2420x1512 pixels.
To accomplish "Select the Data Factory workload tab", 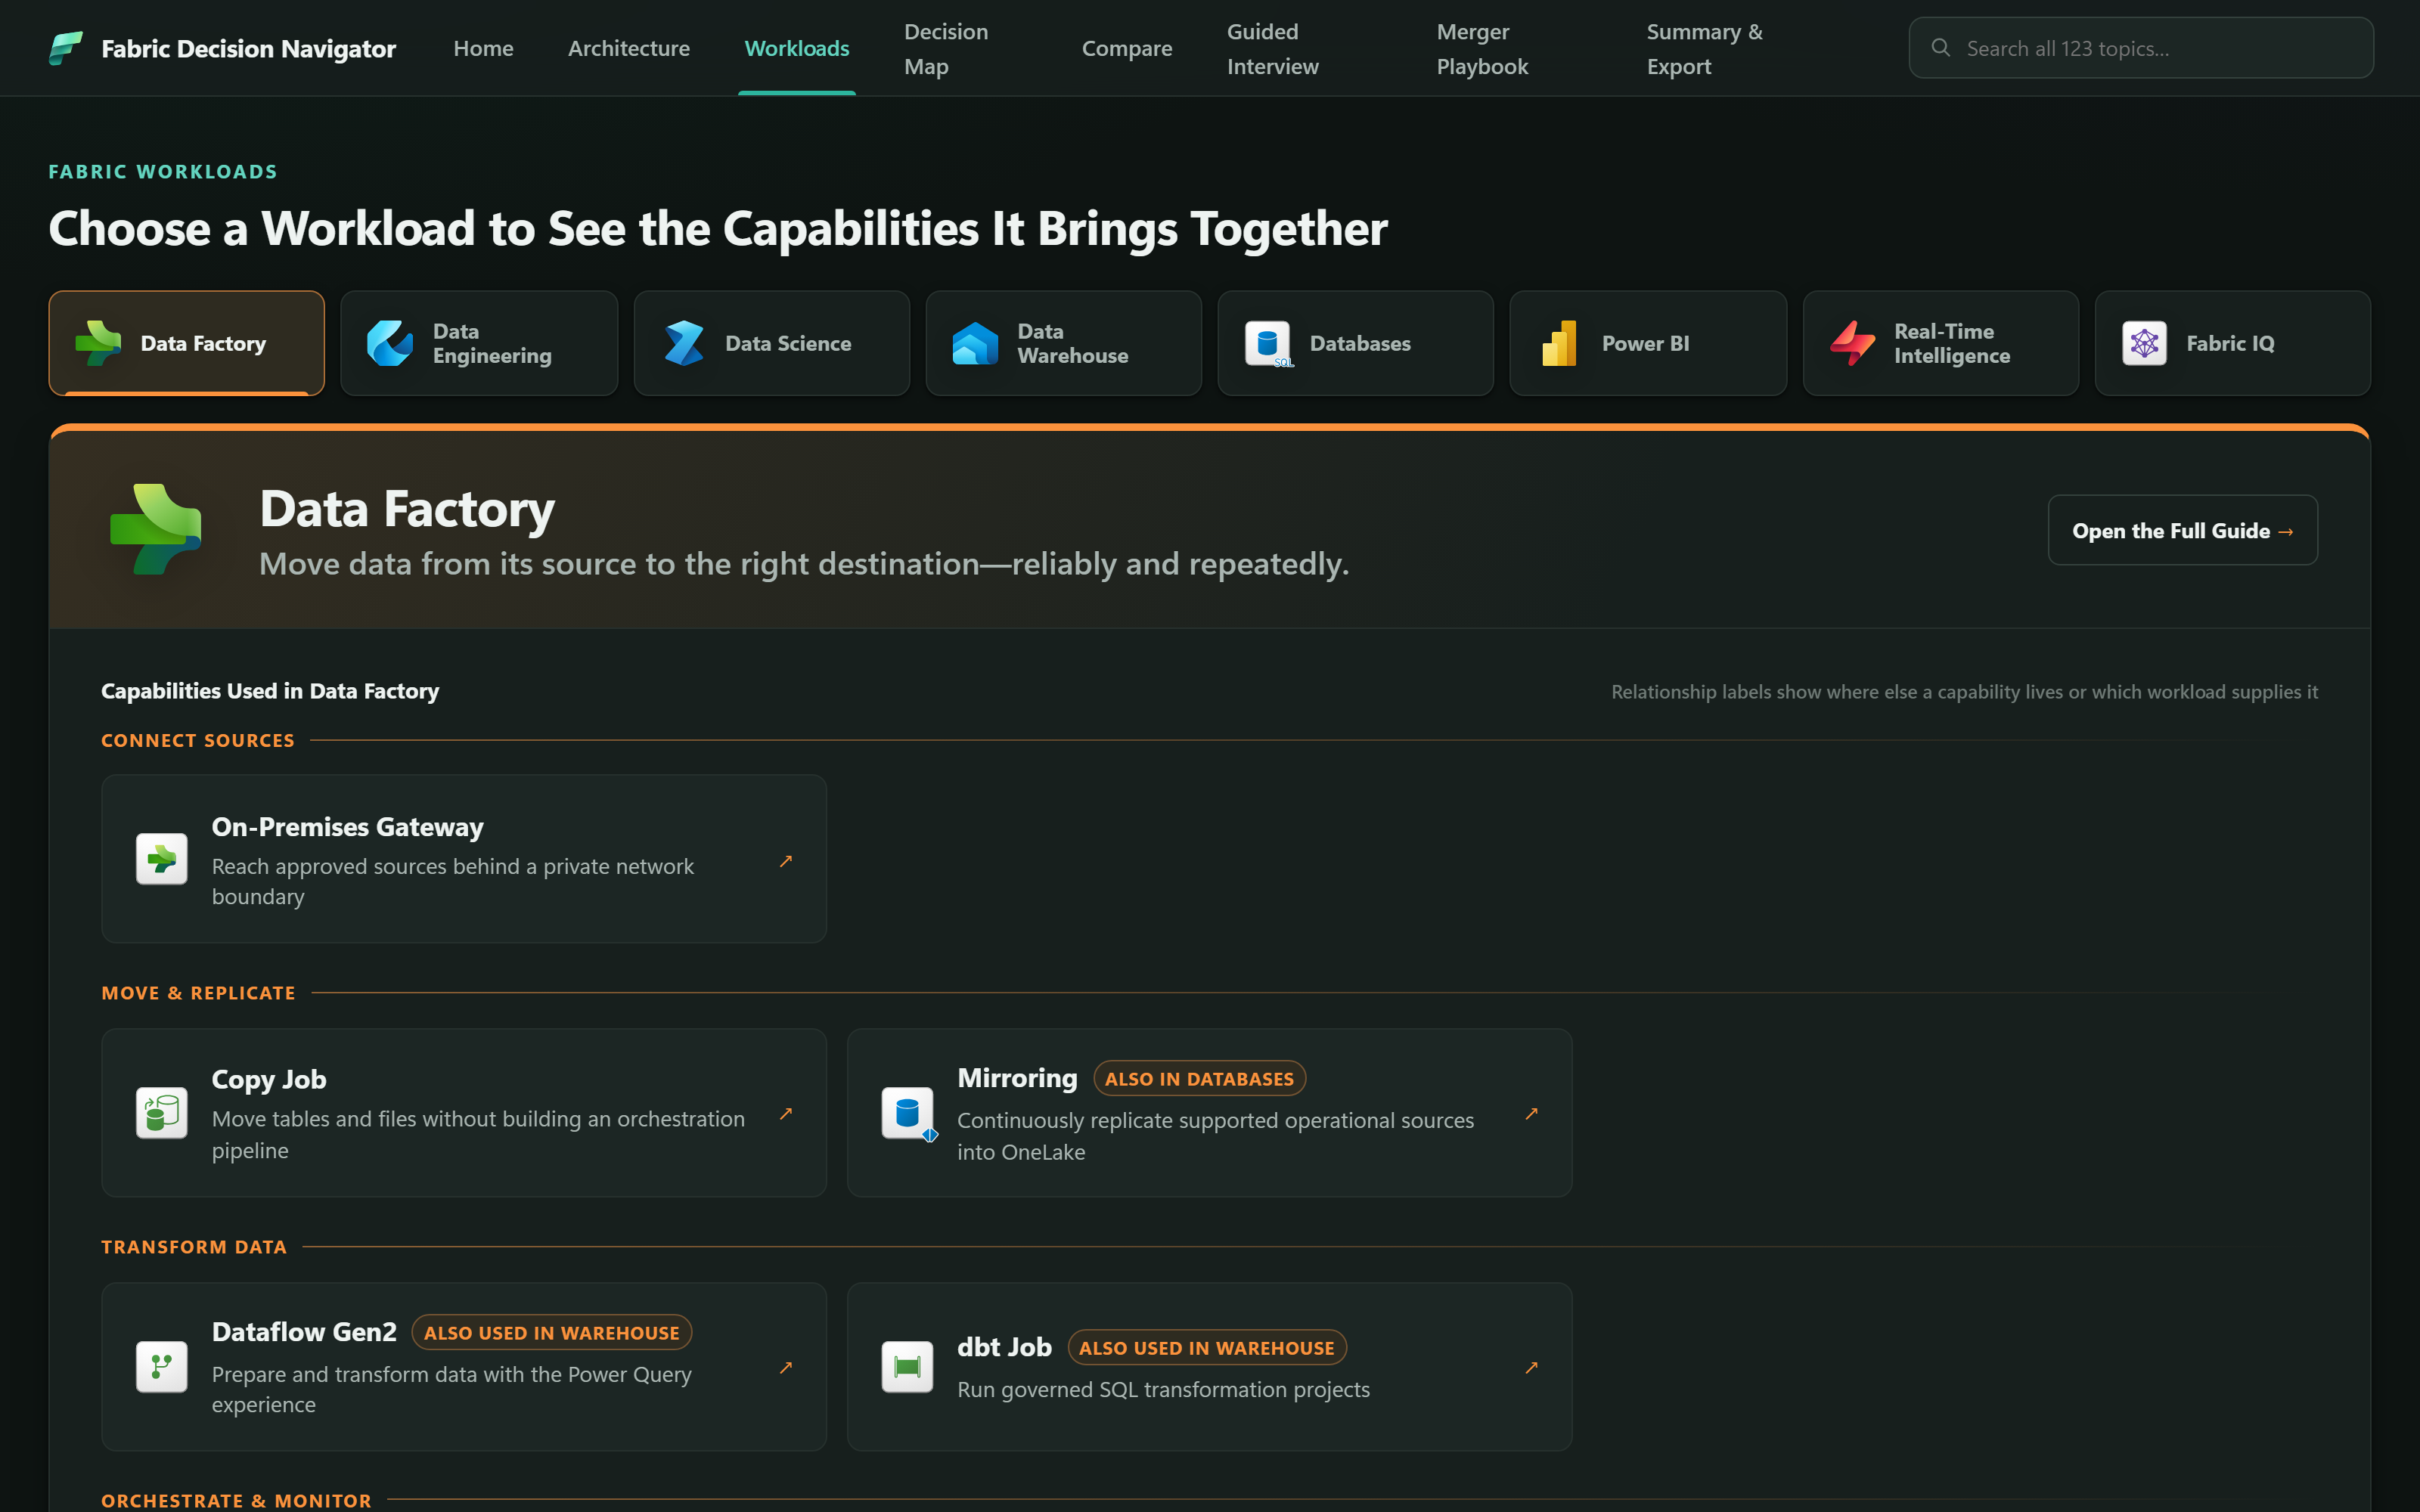I will point(187,343).
